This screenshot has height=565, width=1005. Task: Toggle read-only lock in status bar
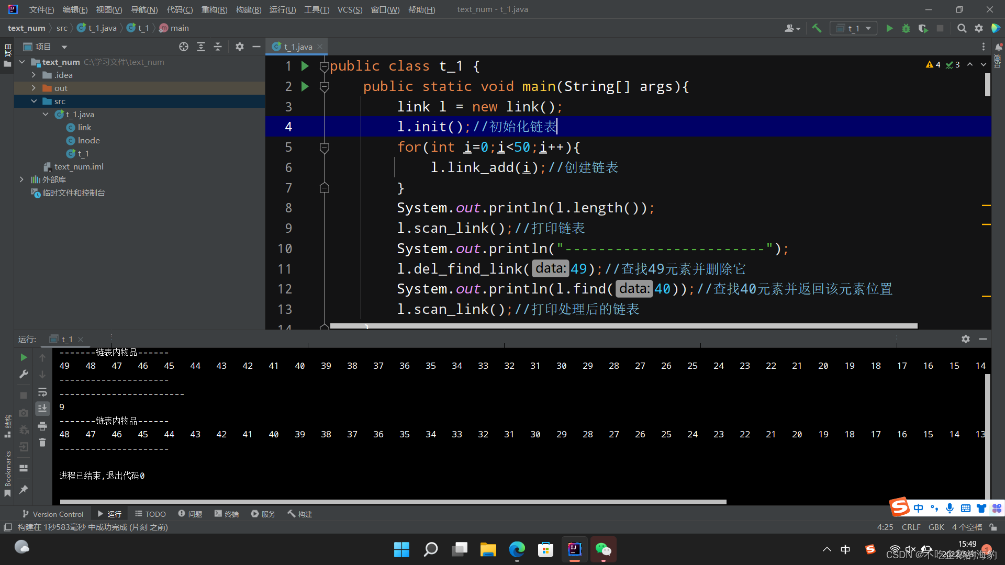(993, 527)
